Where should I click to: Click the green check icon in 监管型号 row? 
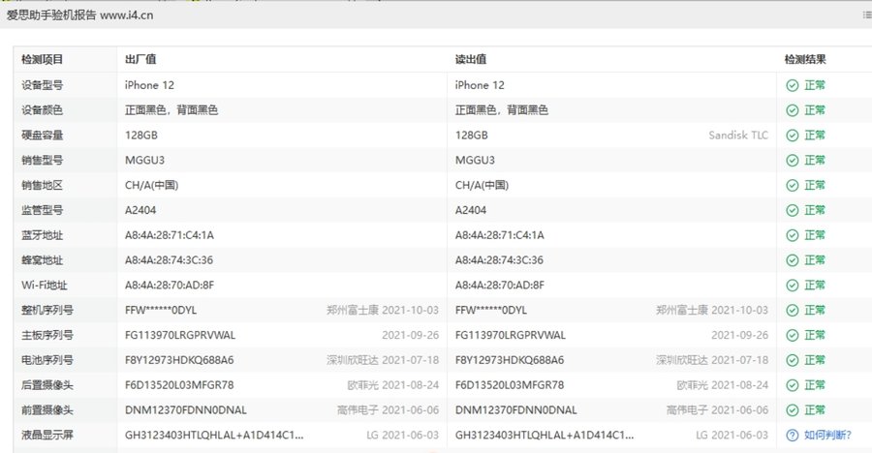[x=792, y=210]
